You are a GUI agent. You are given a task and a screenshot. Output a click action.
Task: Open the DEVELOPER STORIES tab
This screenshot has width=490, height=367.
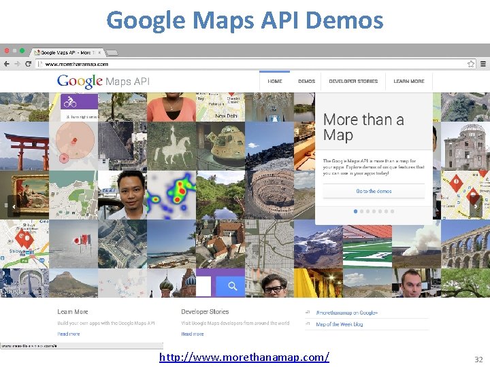pyautogui.click(x=353, y=81)
